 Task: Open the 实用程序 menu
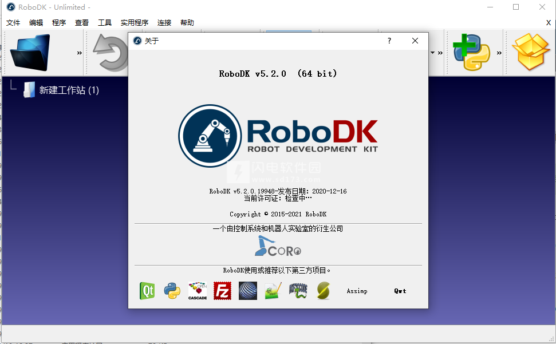click(x=135, y=23)
